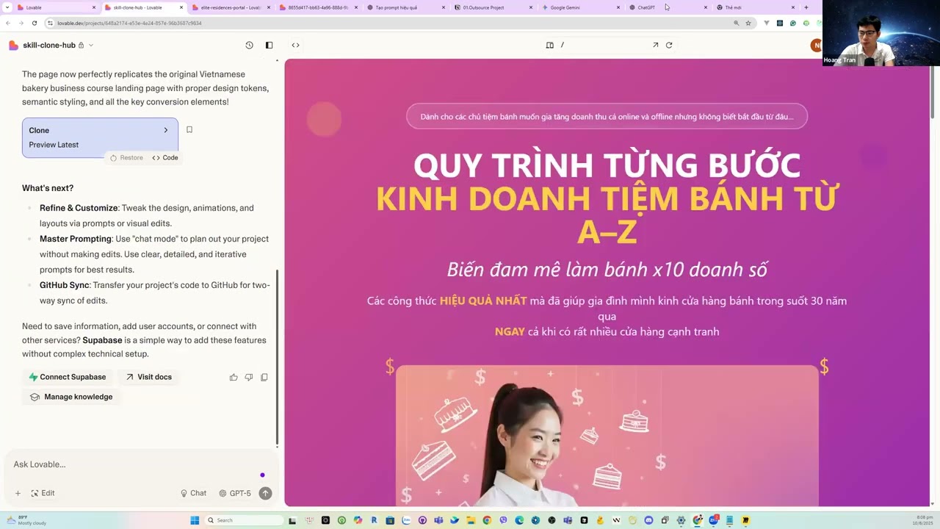Click the Master Prompting bullet text

[x=154, y=254]
